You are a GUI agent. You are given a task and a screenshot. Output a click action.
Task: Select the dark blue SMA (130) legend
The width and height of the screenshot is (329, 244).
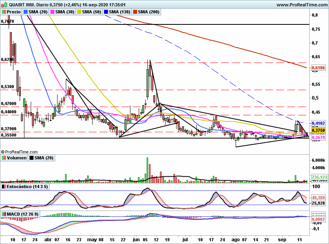117,12
